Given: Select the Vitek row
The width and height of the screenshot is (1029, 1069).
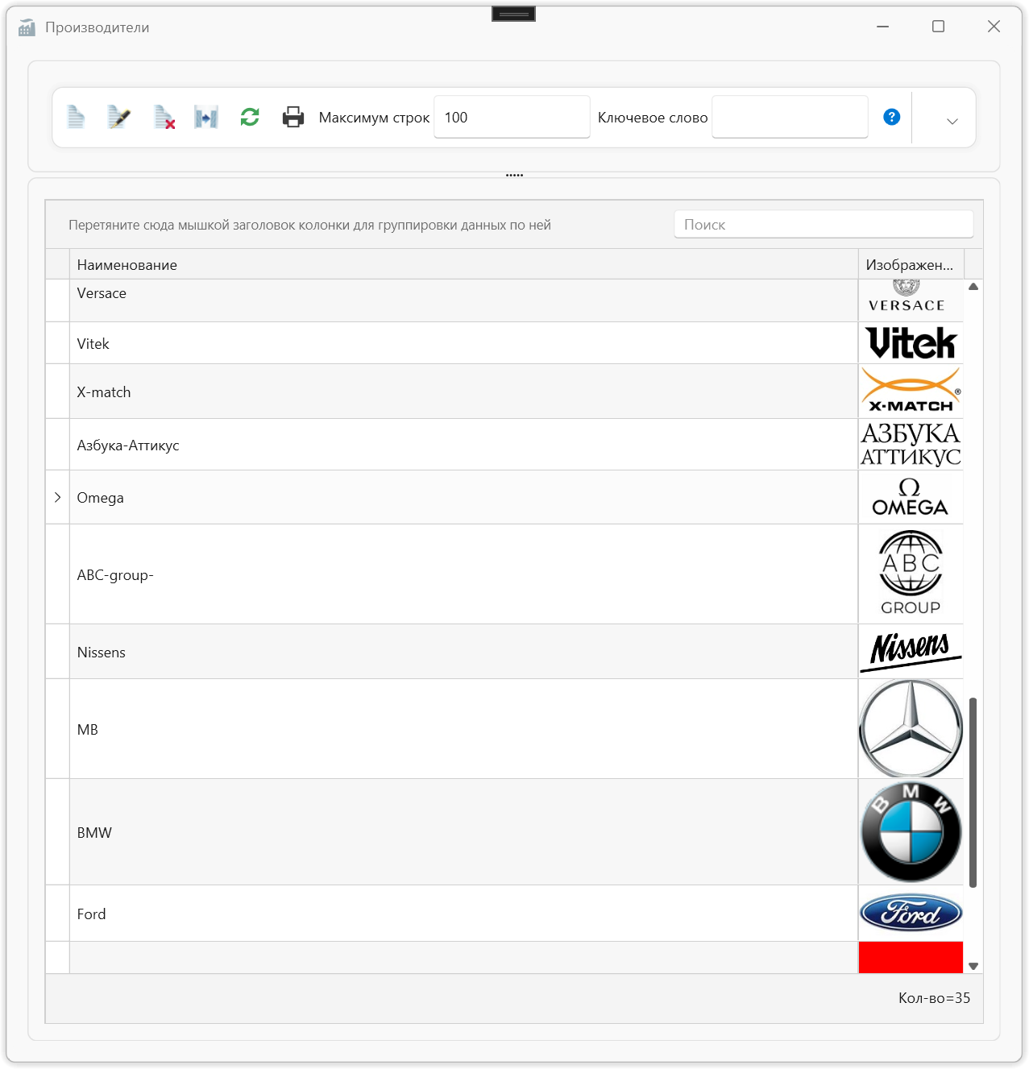Looking at the screenshot, I should pyautogui.click(x=463, y=343).
